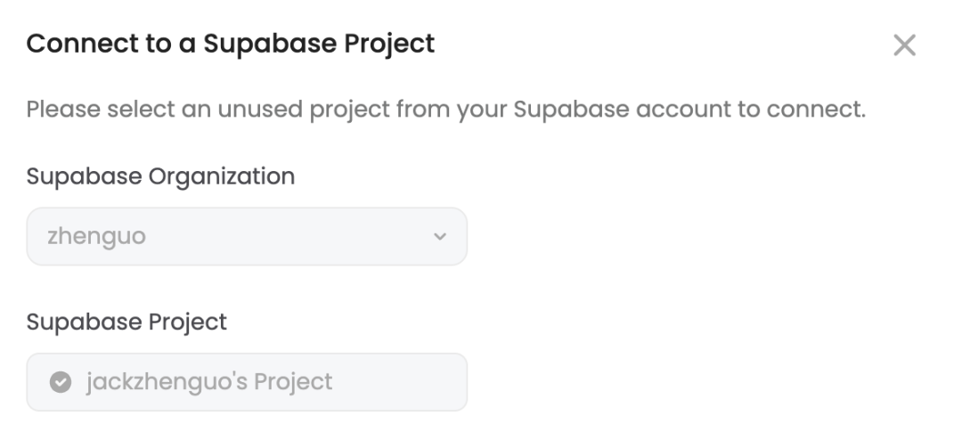This screenshot has width=962, height=432.
Task: Click the Connect to a Supabase Project title
Action: click(231, 45)
